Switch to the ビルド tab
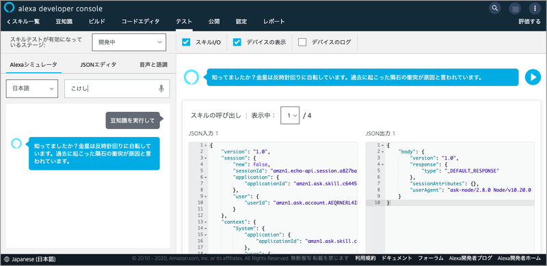 (x=97, y=22)
